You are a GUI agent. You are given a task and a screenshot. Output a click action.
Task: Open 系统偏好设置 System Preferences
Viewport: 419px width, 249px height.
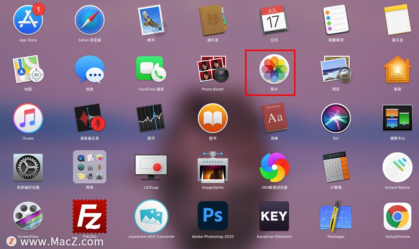click(28, 168)
